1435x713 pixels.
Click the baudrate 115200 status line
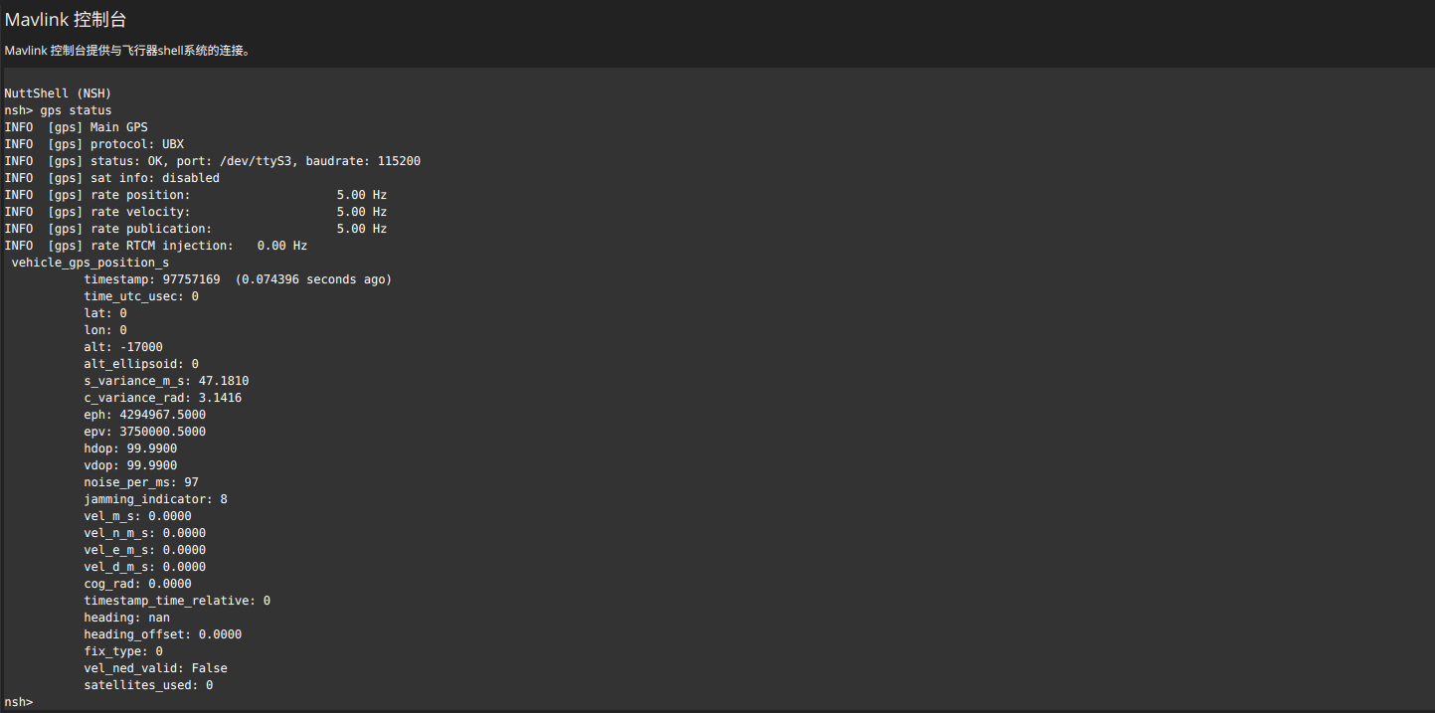[212, 161]
